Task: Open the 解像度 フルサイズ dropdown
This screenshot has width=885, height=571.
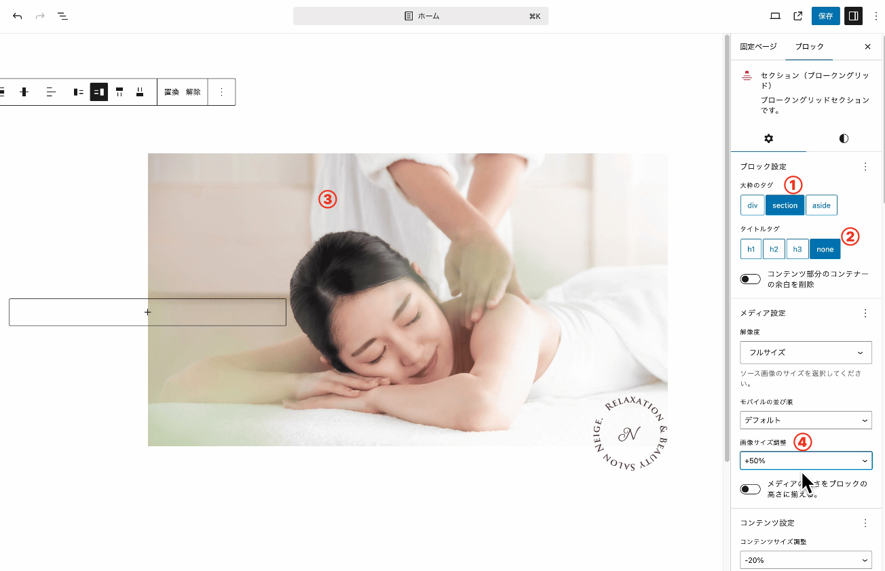Action: click(806, 353)
